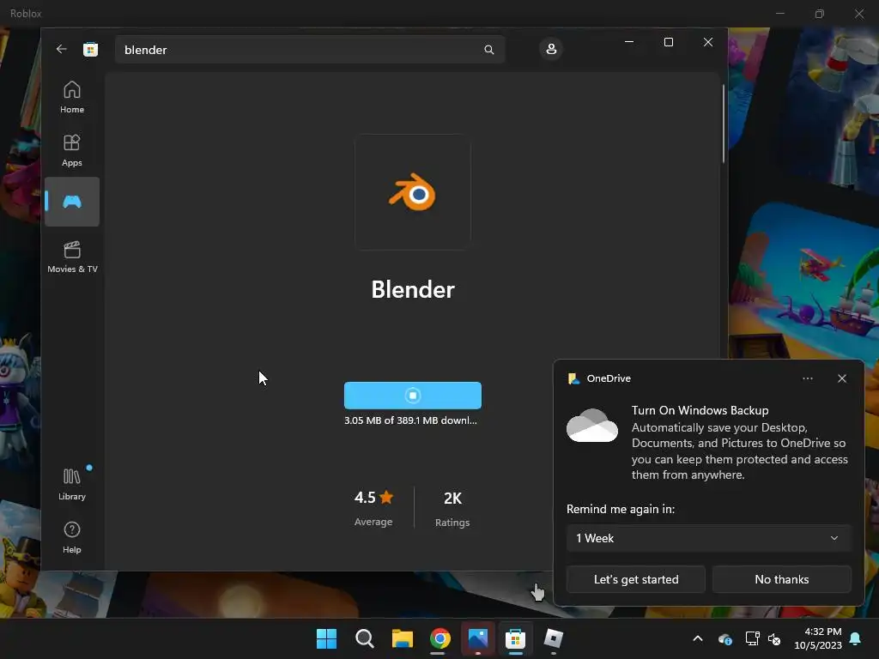The height and width of the screenshot is (659, 879).
Task: Click the OneDrive cloud icon in notification
Action: tap(592, 426)
